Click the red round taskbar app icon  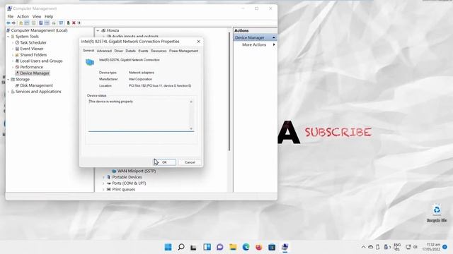point(259,247)
